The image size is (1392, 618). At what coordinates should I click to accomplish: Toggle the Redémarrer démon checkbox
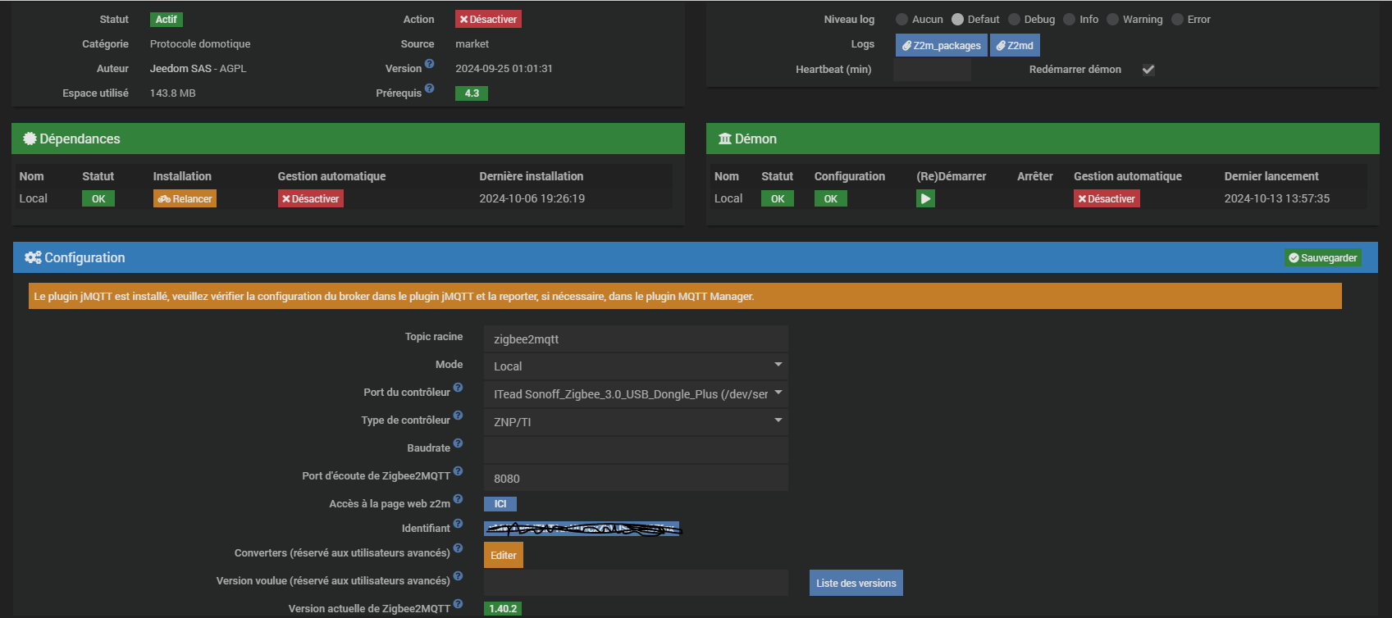tap(1148, 70)
